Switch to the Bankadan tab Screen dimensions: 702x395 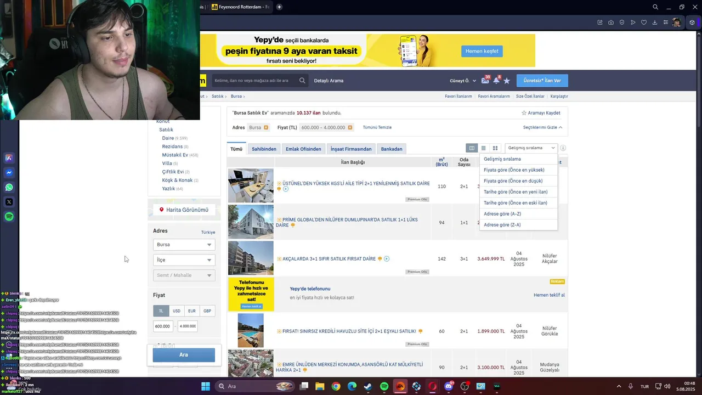(x=392, y=149)
